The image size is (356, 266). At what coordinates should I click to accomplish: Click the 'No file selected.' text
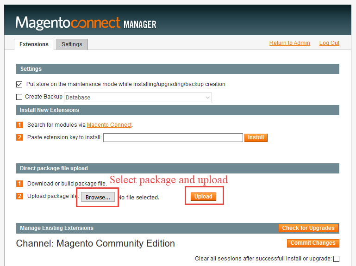click(139, 198)
